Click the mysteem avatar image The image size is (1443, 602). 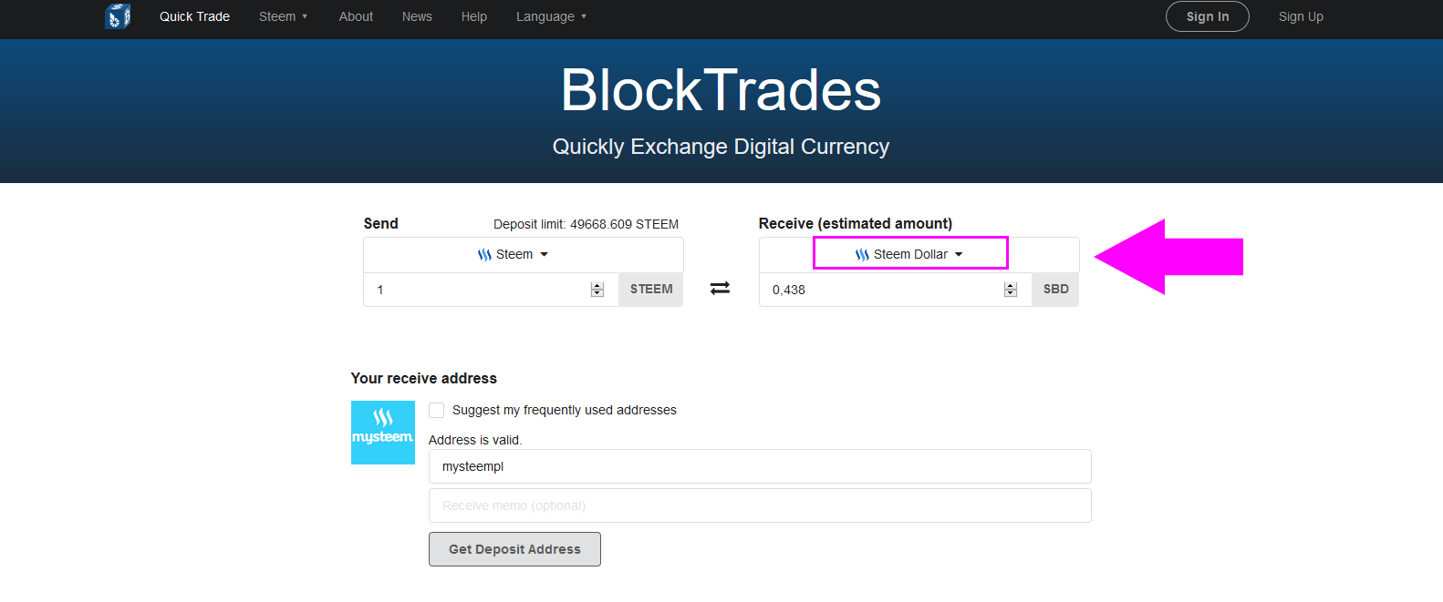pos(383,433)
